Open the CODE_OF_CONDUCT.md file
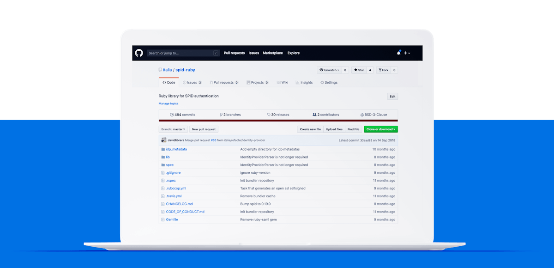Image resolution: width=554 pixels, height=268 pixels. [x=185, y=212]
